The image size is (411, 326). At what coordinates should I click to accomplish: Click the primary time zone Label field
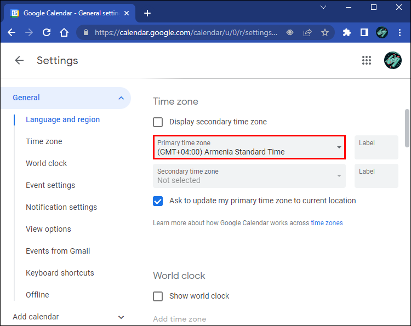(376, 147)
